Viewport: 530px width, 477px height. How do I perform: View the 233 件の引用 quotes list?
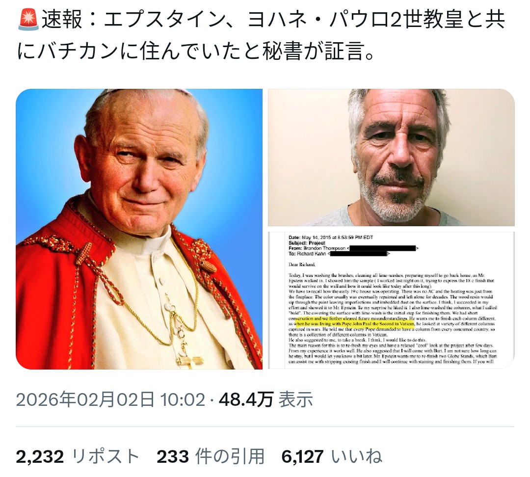coord(210,456)
